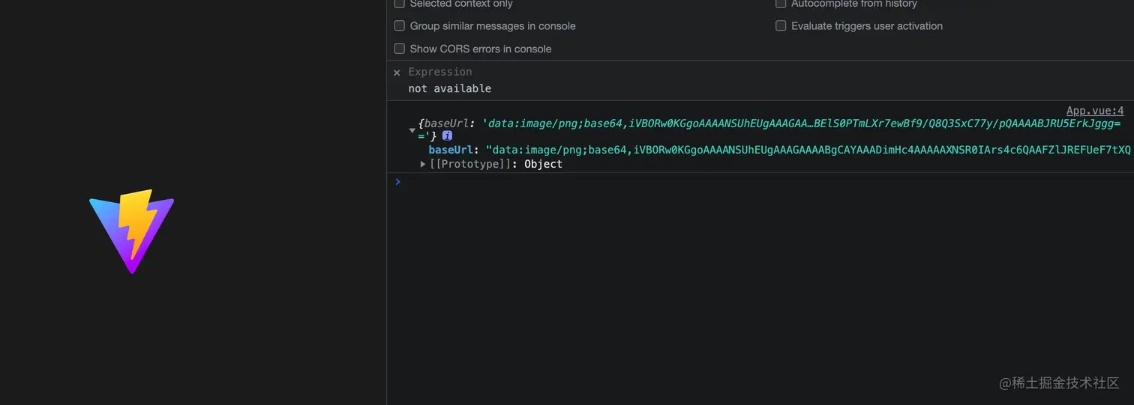Toggle 'Autocomplete from history' checkbox

[781, 4]
